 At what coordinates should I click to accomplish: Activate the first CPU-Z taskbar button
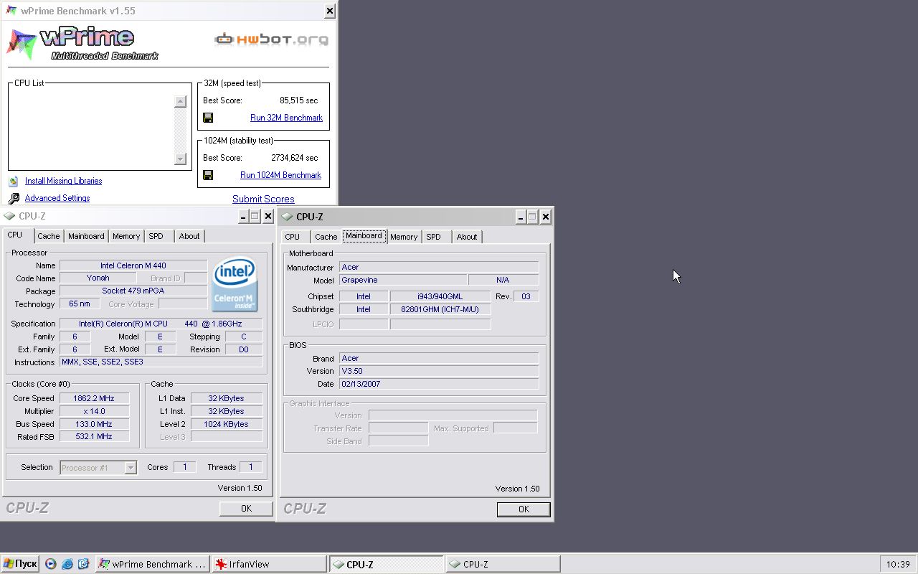coord(387,564)
